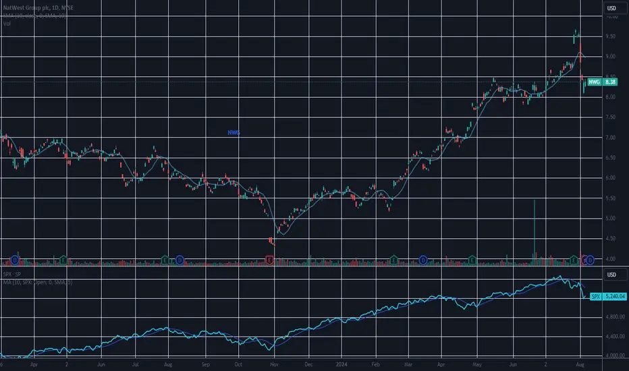Open the late July 2024 earnings marker
The height and width of the screenshot is (371, 629).
(574, 260)
